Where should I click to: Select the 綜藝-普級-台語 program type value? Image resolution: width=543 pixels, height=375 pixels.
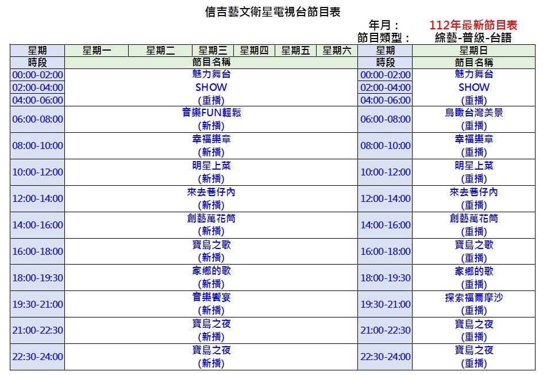click(x=473, y=37)
